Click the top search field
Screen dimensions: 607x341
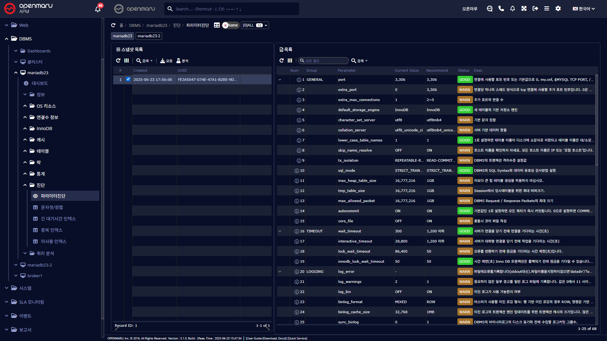pyautogui.click(x=232, y=9)
